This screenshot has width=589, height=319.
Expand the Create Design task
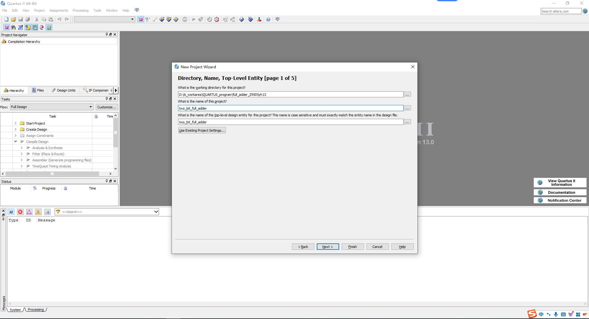pos(15,129)
